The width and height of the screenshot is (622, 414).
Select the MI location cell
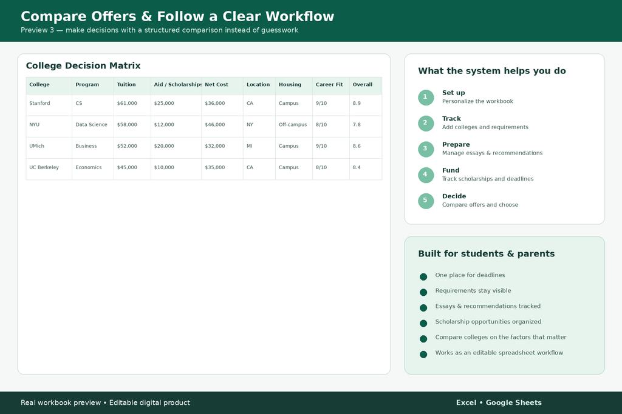coord(259,148)
